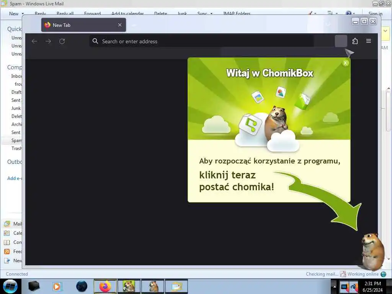Select the Drafts folder in Live Mail
392x294 pixels.
coord(16,92)
